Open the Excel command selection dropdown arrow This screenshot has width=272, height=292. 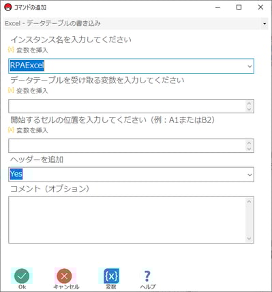[x=265, y=24]
